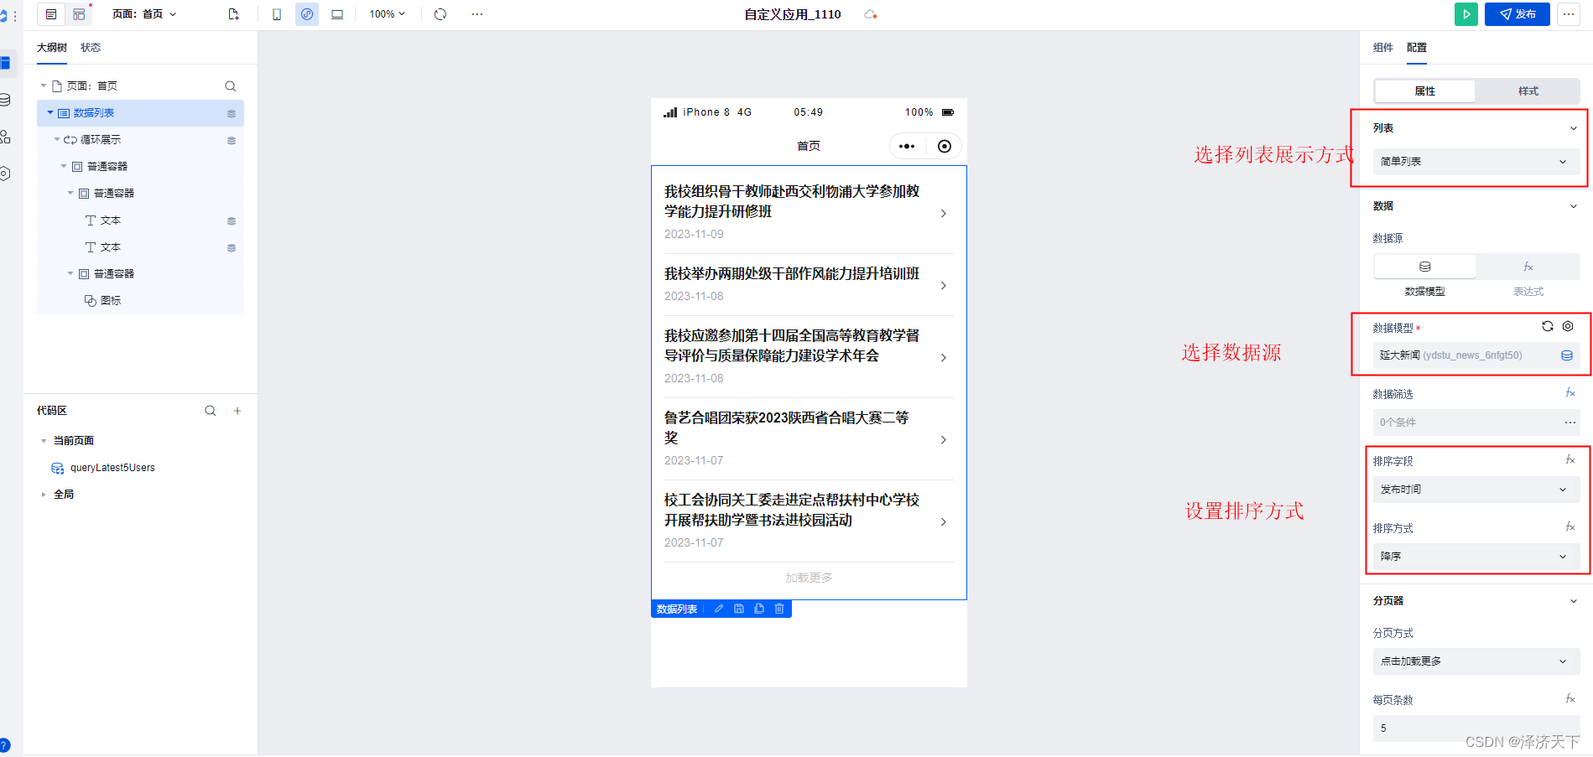Open the outline view icon in top toolbar
This screenshot has height=757, width=1593.
(x=51, y=14)
